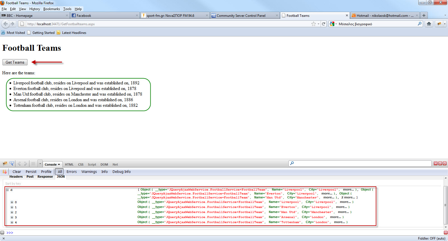This screenshot has height=241, width=448.
Task: Open the request Response tab
Action: click(x=45, y=177)
